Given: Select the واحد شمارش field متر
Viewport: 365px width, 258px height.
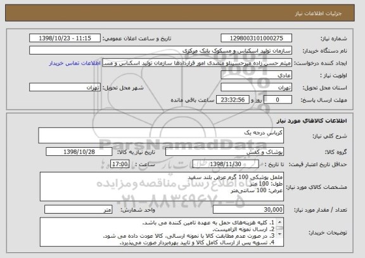Looking at the screenshot, I should (79, 210).
